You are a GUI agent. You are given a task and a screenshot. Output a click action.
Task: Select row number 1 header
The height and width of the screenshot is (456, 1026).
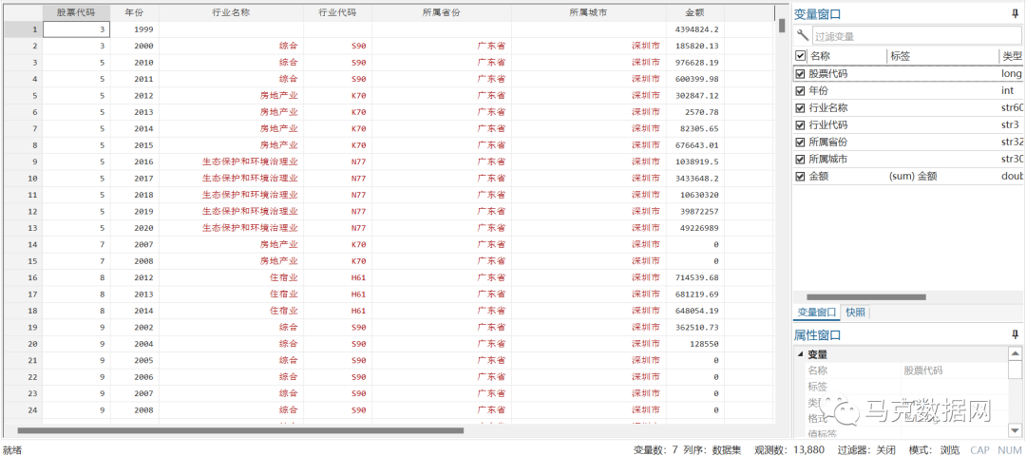[x=22, y=29]
